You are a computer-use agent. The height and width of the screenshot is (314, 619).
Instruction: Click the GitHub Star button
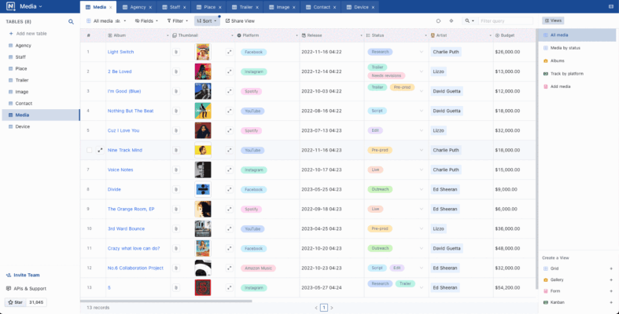tap(16, 301)
